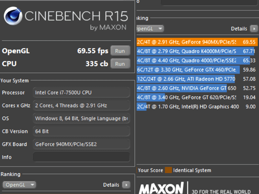Click the 69.55 fps OpenGL score
The height and width of the screenshot is (194, 259).
click(x=93, y=51)
